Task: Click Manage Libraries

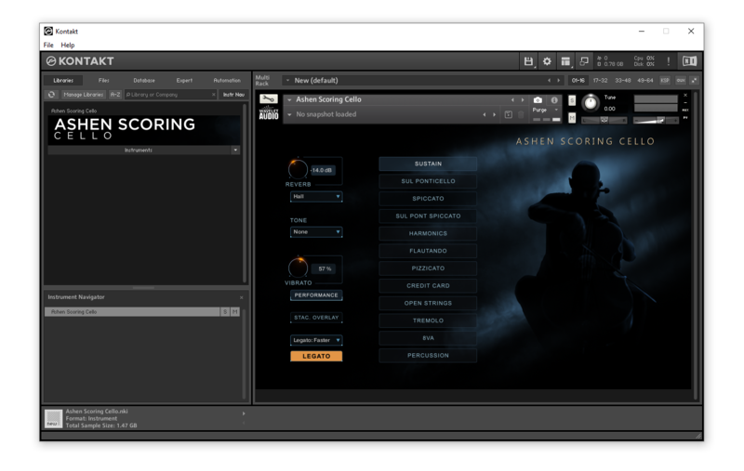Action: 83,95
